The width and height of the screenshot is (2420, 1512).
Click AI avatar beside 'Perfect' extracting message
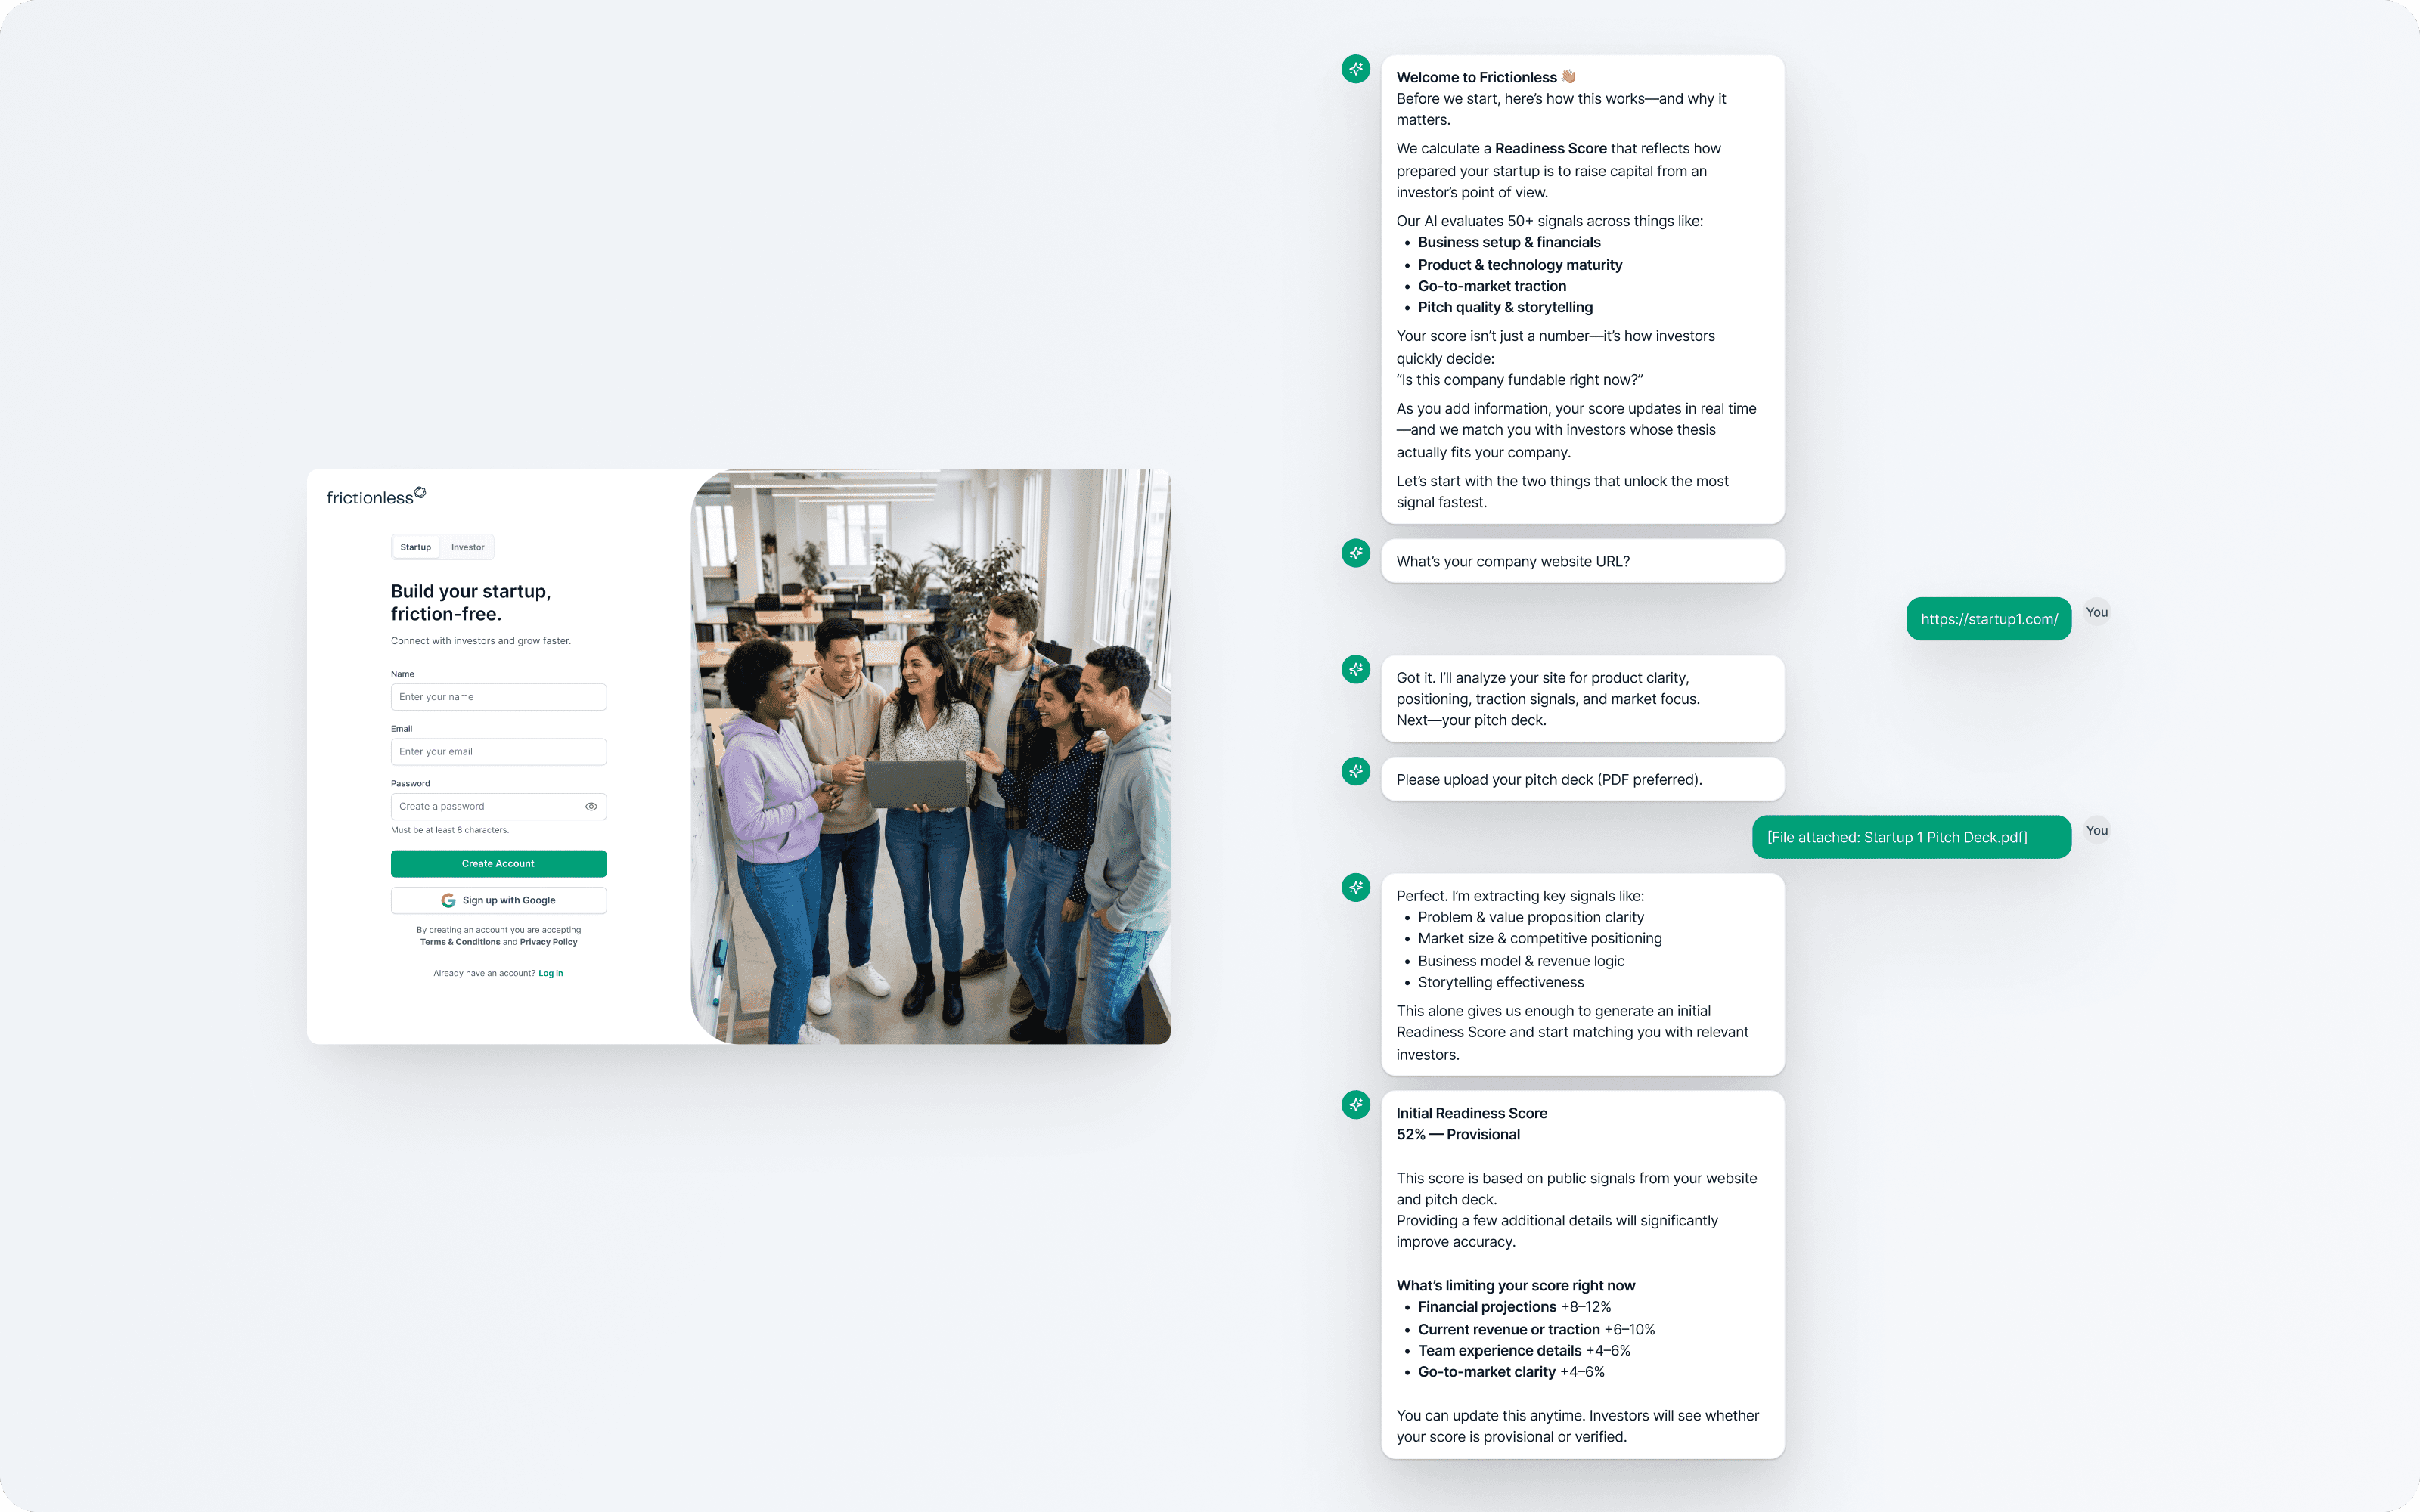pyautogui.click(x=1355, y=887)
